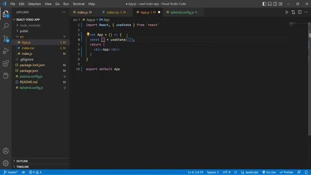
Task: Open App.js in the explorer tree
Action: (41, 42)
